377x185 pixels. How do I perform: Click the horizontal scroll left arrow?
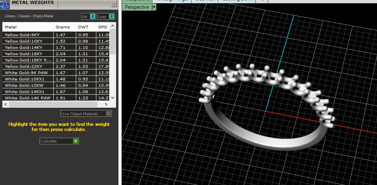6,104
